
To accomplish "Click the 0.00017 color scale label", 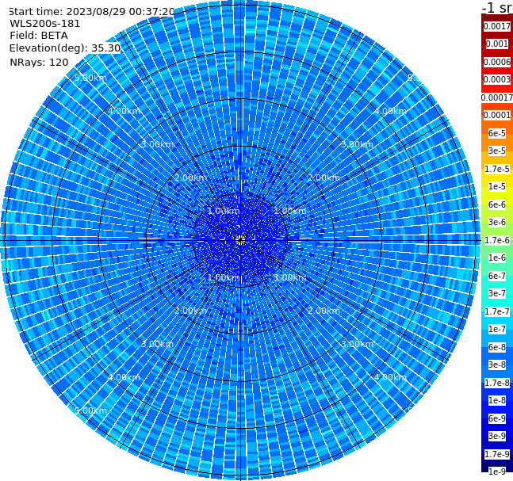I will click(x=496, y=97).
